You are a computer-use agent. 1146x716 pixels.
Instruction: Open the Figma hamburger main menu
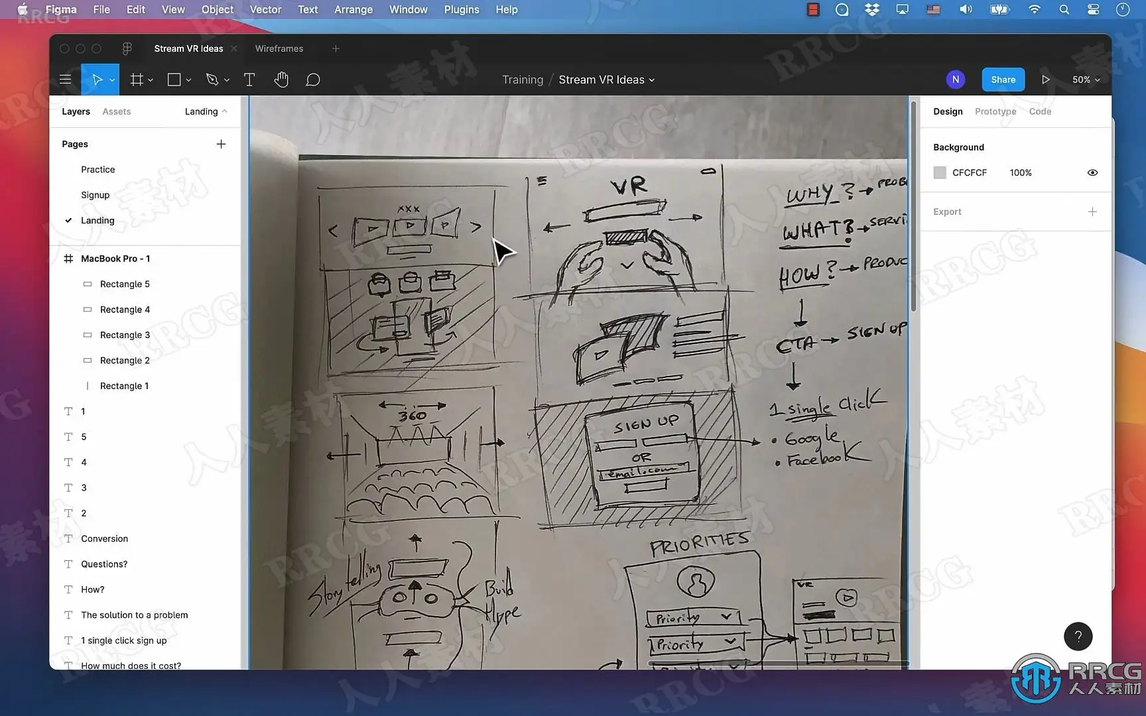(x=65, y=80)
